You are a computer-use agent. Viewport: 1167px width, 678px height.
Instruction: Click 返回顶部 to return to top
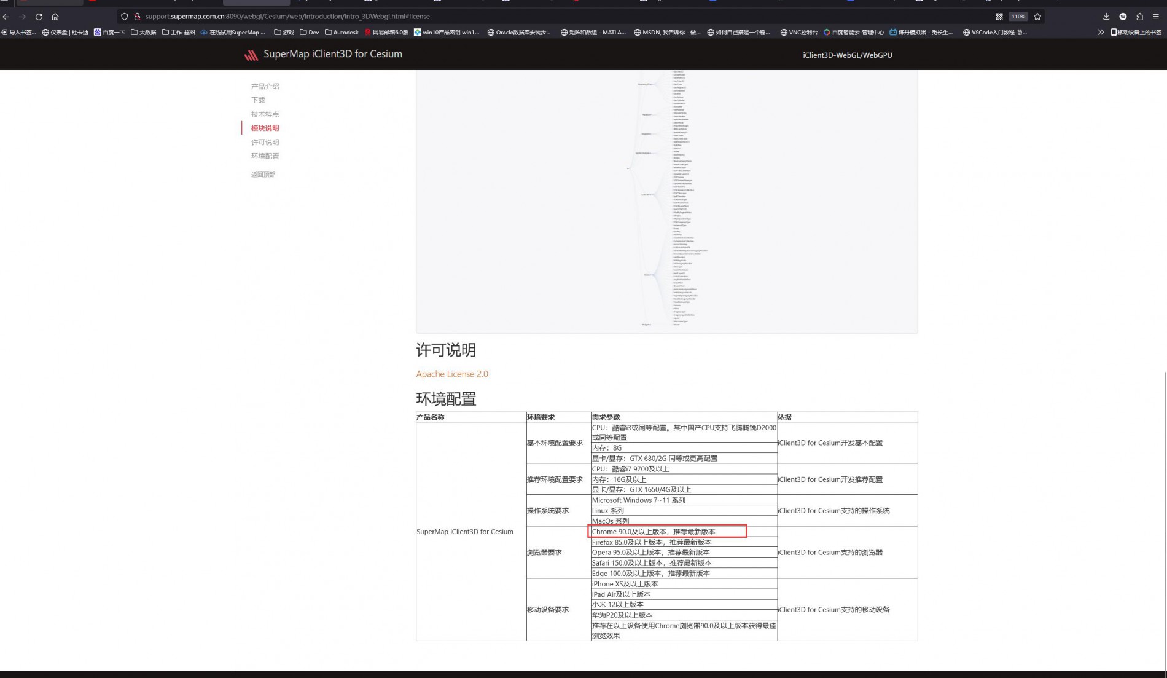tap(263, 175)
